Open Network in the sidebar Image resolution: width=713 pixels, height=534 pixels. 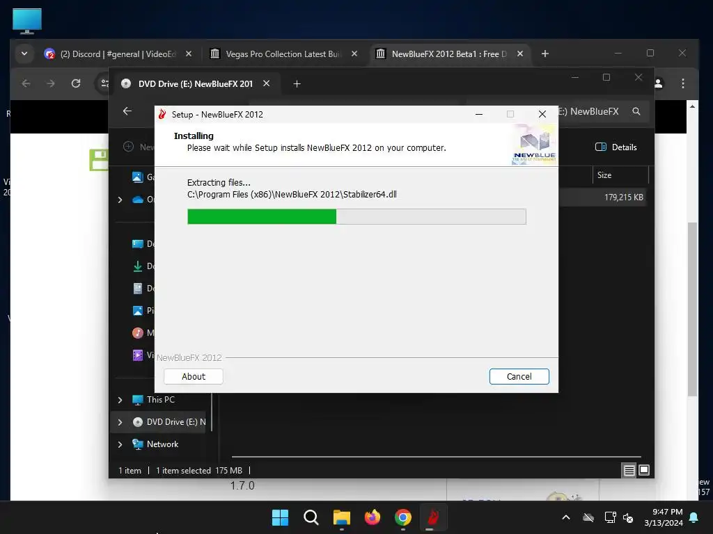tap(162, 444)
